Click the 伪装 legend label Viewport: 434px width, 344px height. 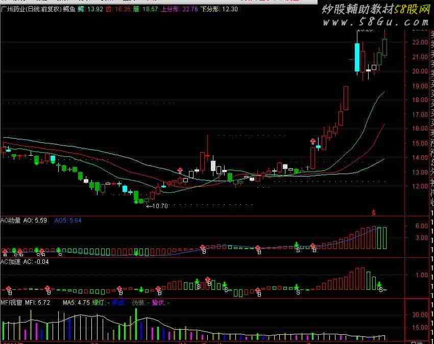coord(138,303)
